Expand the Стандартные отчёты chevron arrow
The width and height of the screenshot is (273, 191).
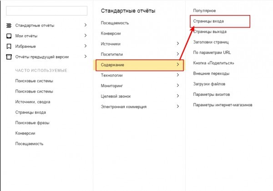(x=86, y=25)
